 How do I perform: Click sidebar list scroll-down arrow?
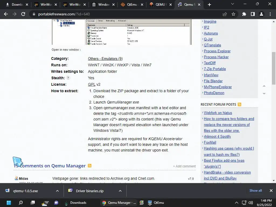point(264,94)
